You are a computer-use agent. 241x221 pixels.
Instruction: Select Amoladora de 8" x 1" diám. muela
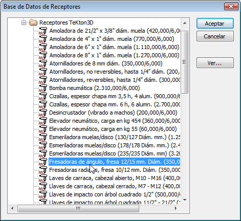pyautogui.click(x=114, y=55)
